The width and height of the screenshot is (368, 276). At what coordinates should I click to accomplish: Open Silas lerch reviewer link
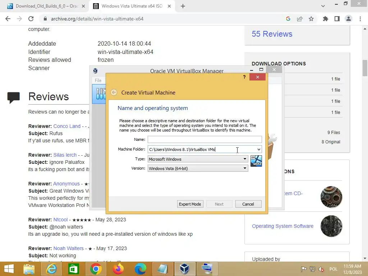coord(65,155)
